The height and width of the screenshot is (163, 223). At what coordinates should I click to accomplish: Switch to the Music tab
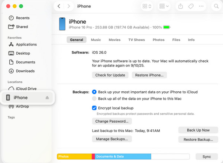pyautogui.click(x=96, y=40)
